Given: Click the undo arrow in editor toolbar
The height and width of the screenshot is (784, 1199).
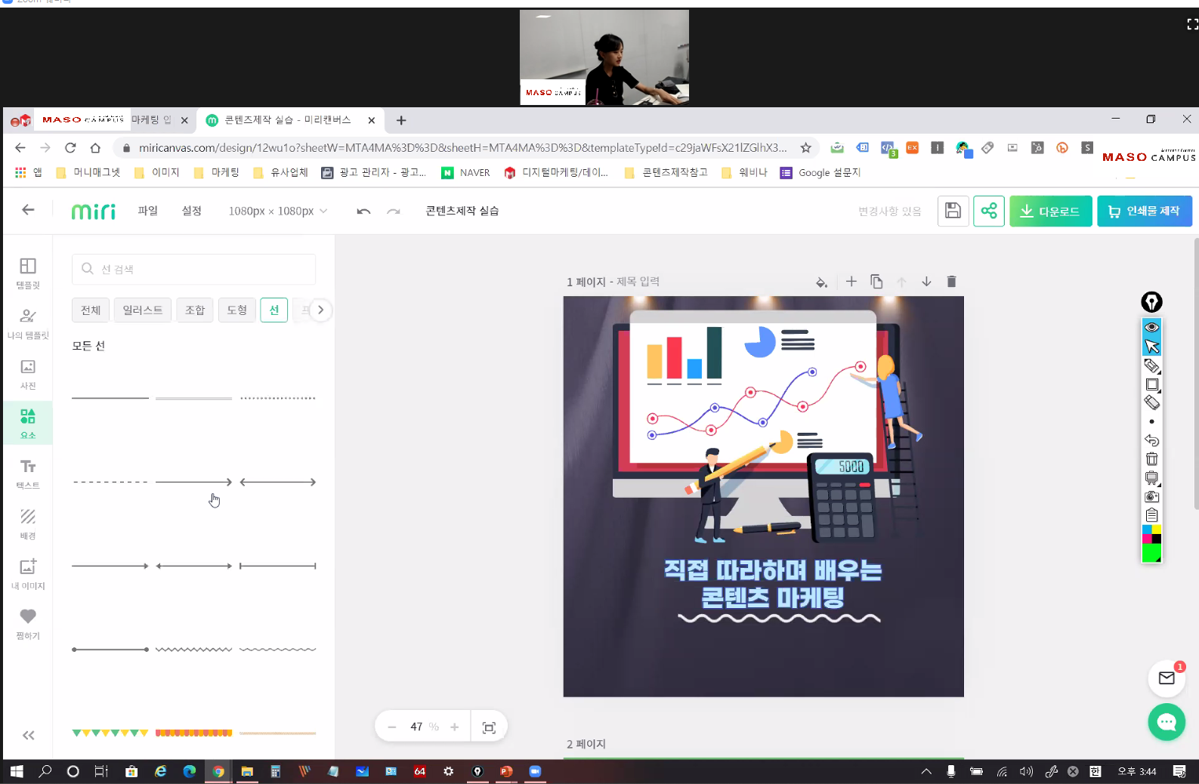Looking at the screenshot, I should point(363,211).
